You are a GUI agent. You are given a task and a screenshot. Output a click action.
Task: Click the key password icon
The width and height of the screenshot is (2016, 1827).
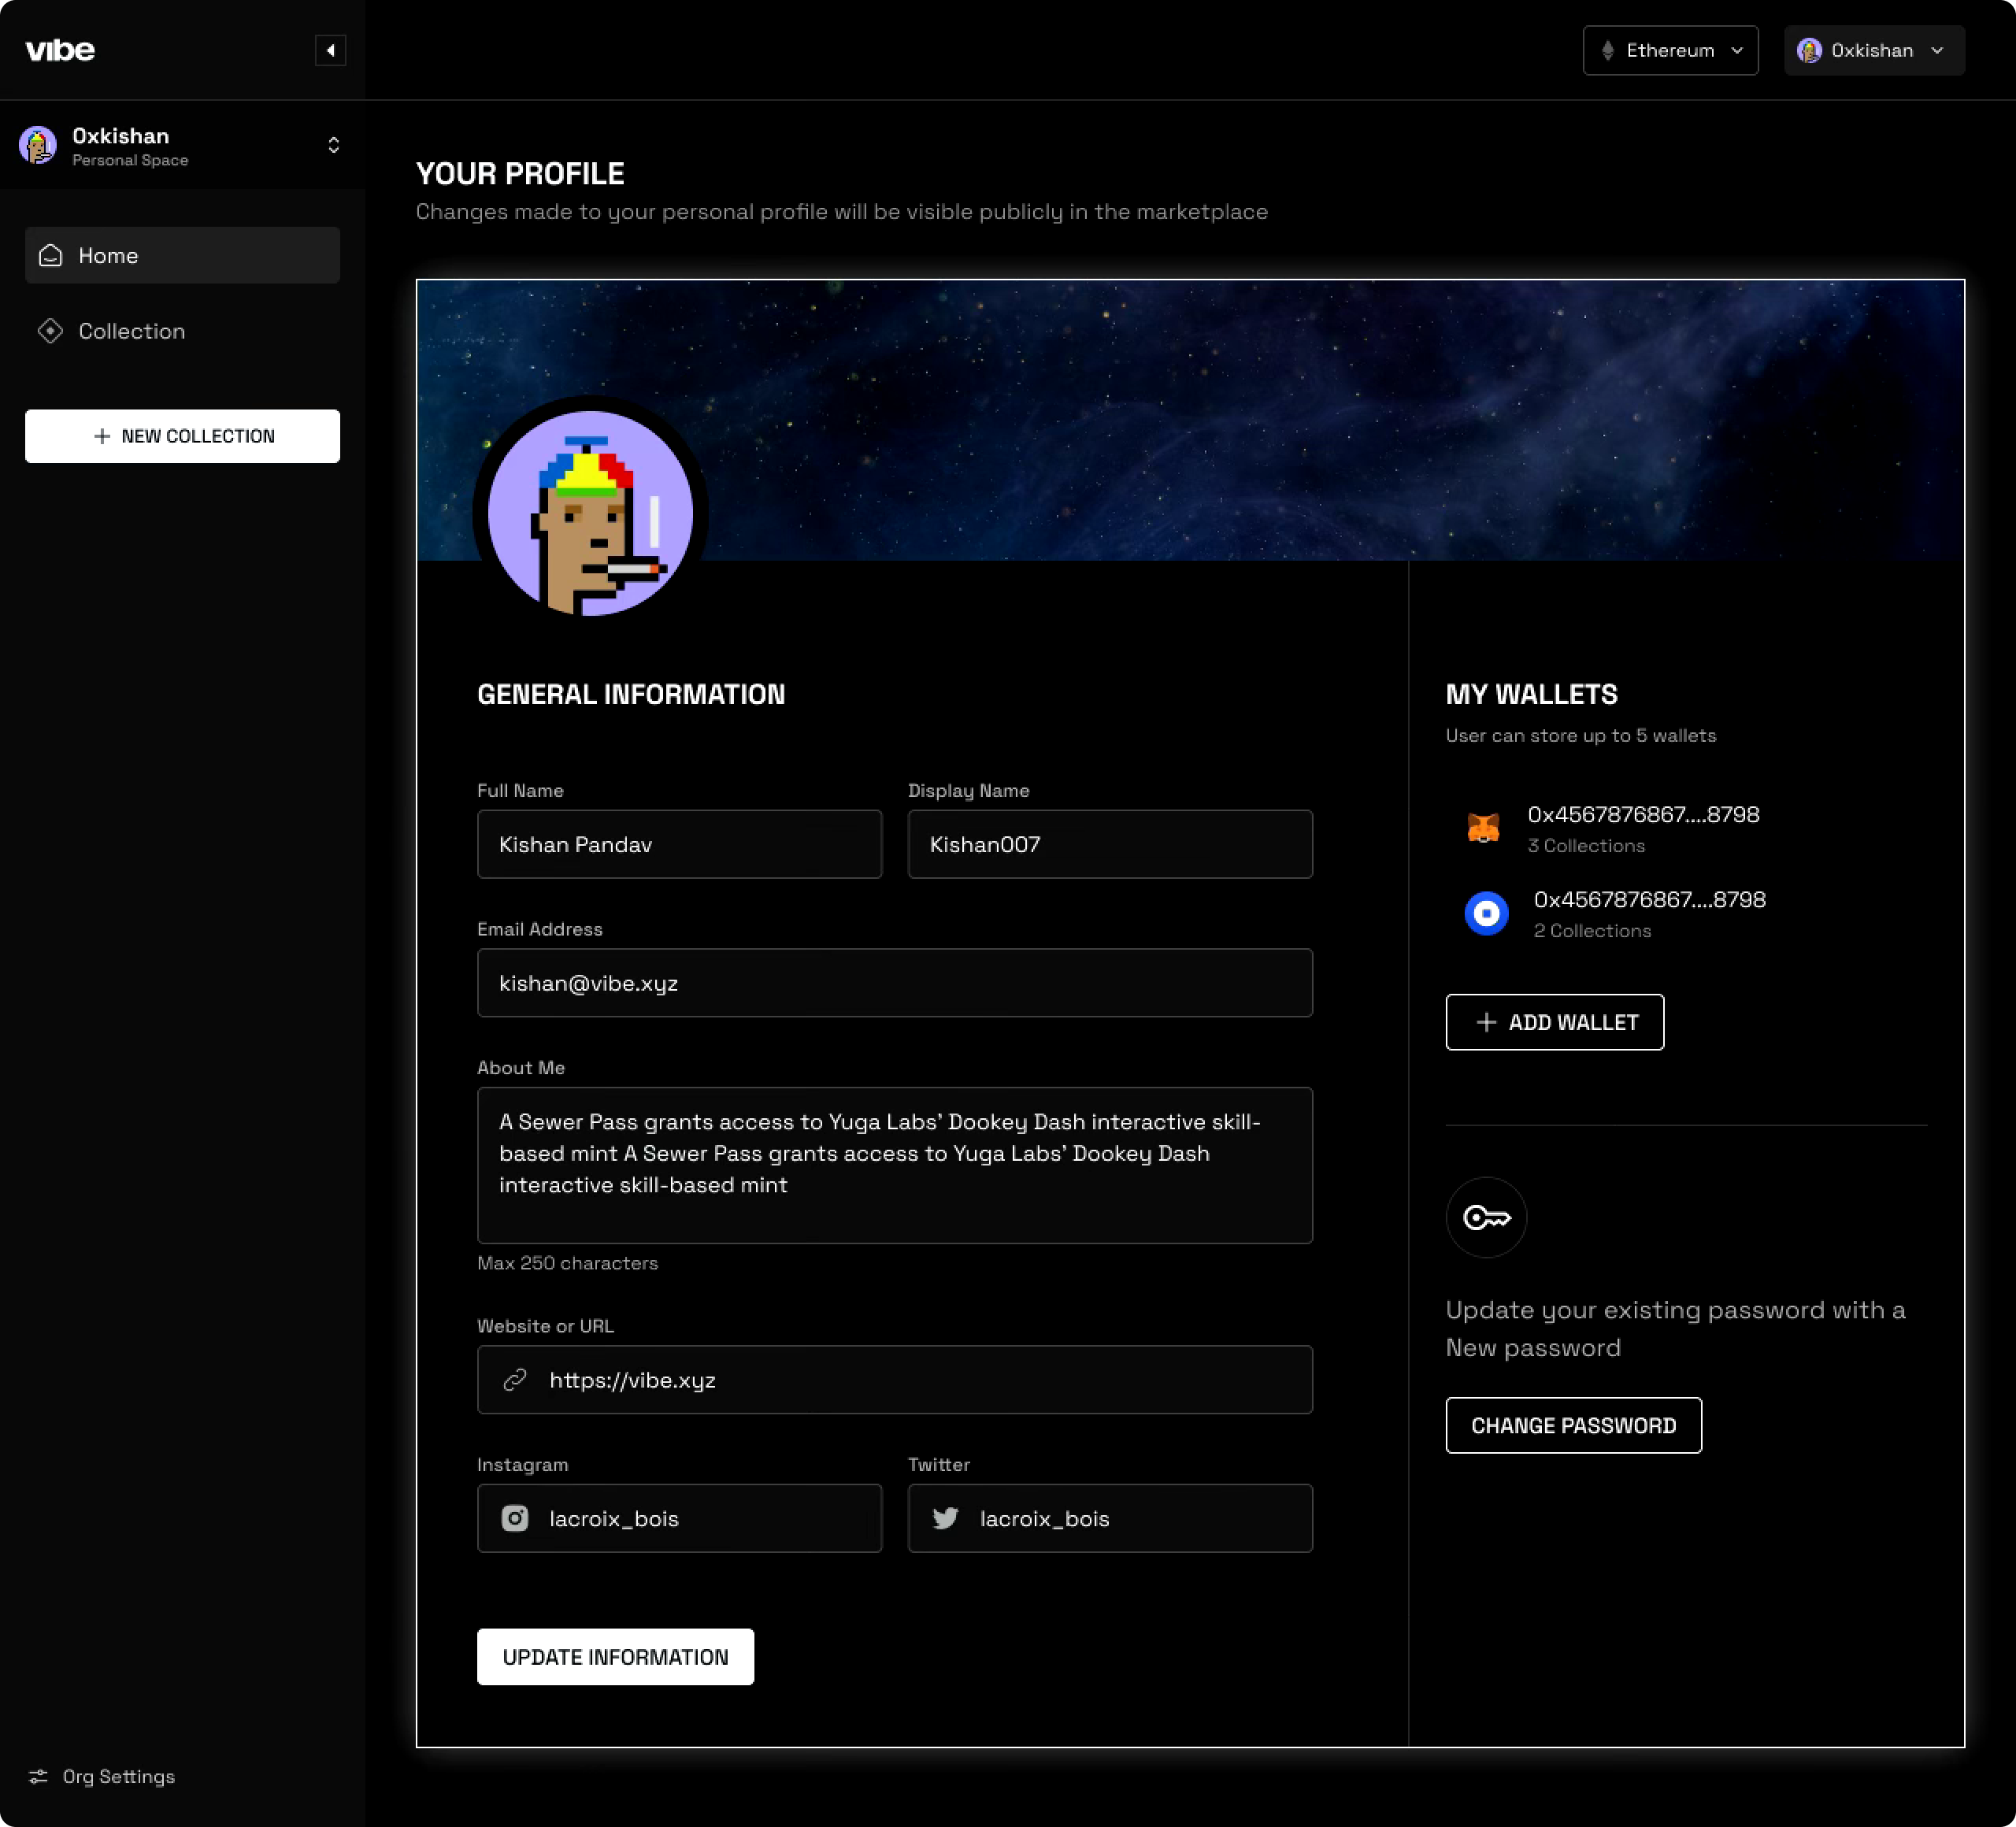(1486, 1217)
